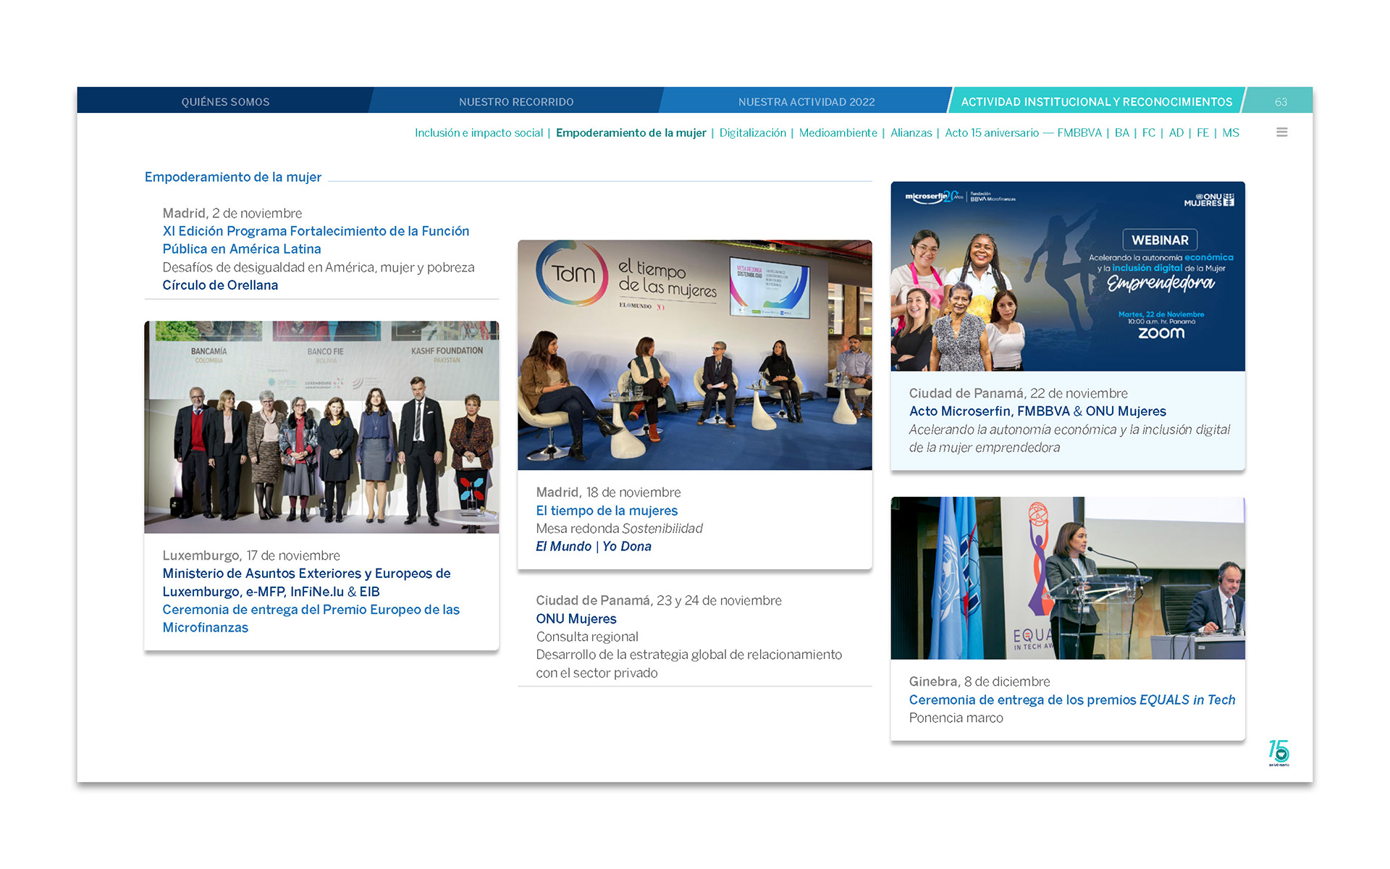Open the hamburger menu icon
This screenshot has height=869, width=1390.
pyautogui.click(x=1281, y=133)
